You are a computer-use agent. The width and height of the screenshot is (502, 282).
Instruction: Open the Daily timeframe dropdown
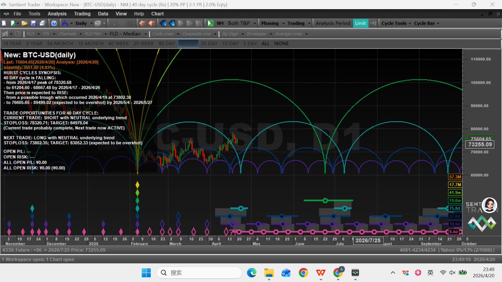tap(83, 23)
